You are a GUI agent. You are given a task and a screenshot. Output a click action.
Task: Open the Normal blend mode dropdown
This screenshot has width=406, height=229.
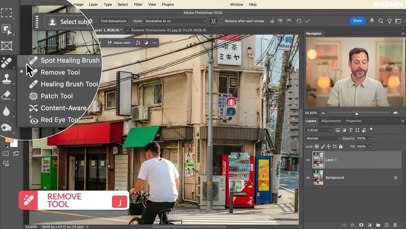pos(323,138)
